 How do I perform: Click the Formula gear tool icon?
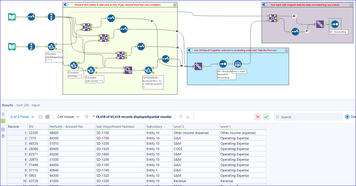click(x=128, y=70)
